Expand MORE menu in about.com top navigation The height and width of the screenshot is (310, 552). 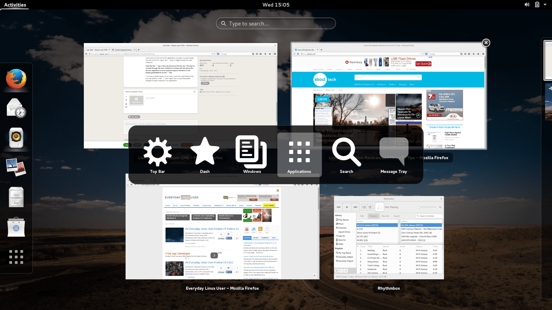coord(399,70)
